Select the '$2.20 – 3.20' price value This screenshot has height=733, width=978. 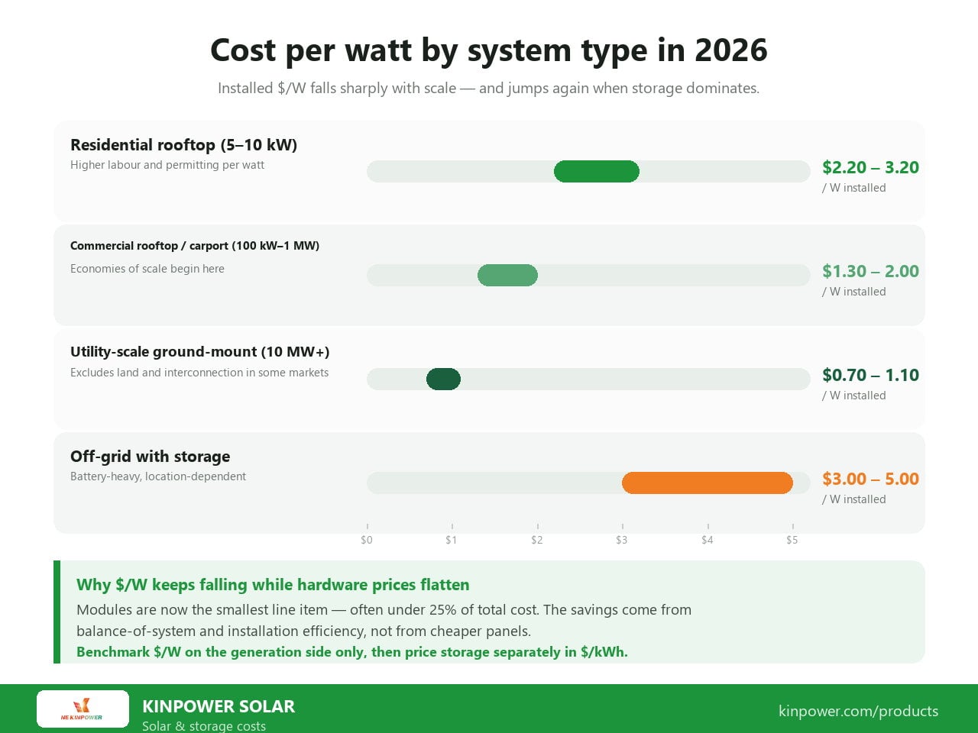point(870,167)
